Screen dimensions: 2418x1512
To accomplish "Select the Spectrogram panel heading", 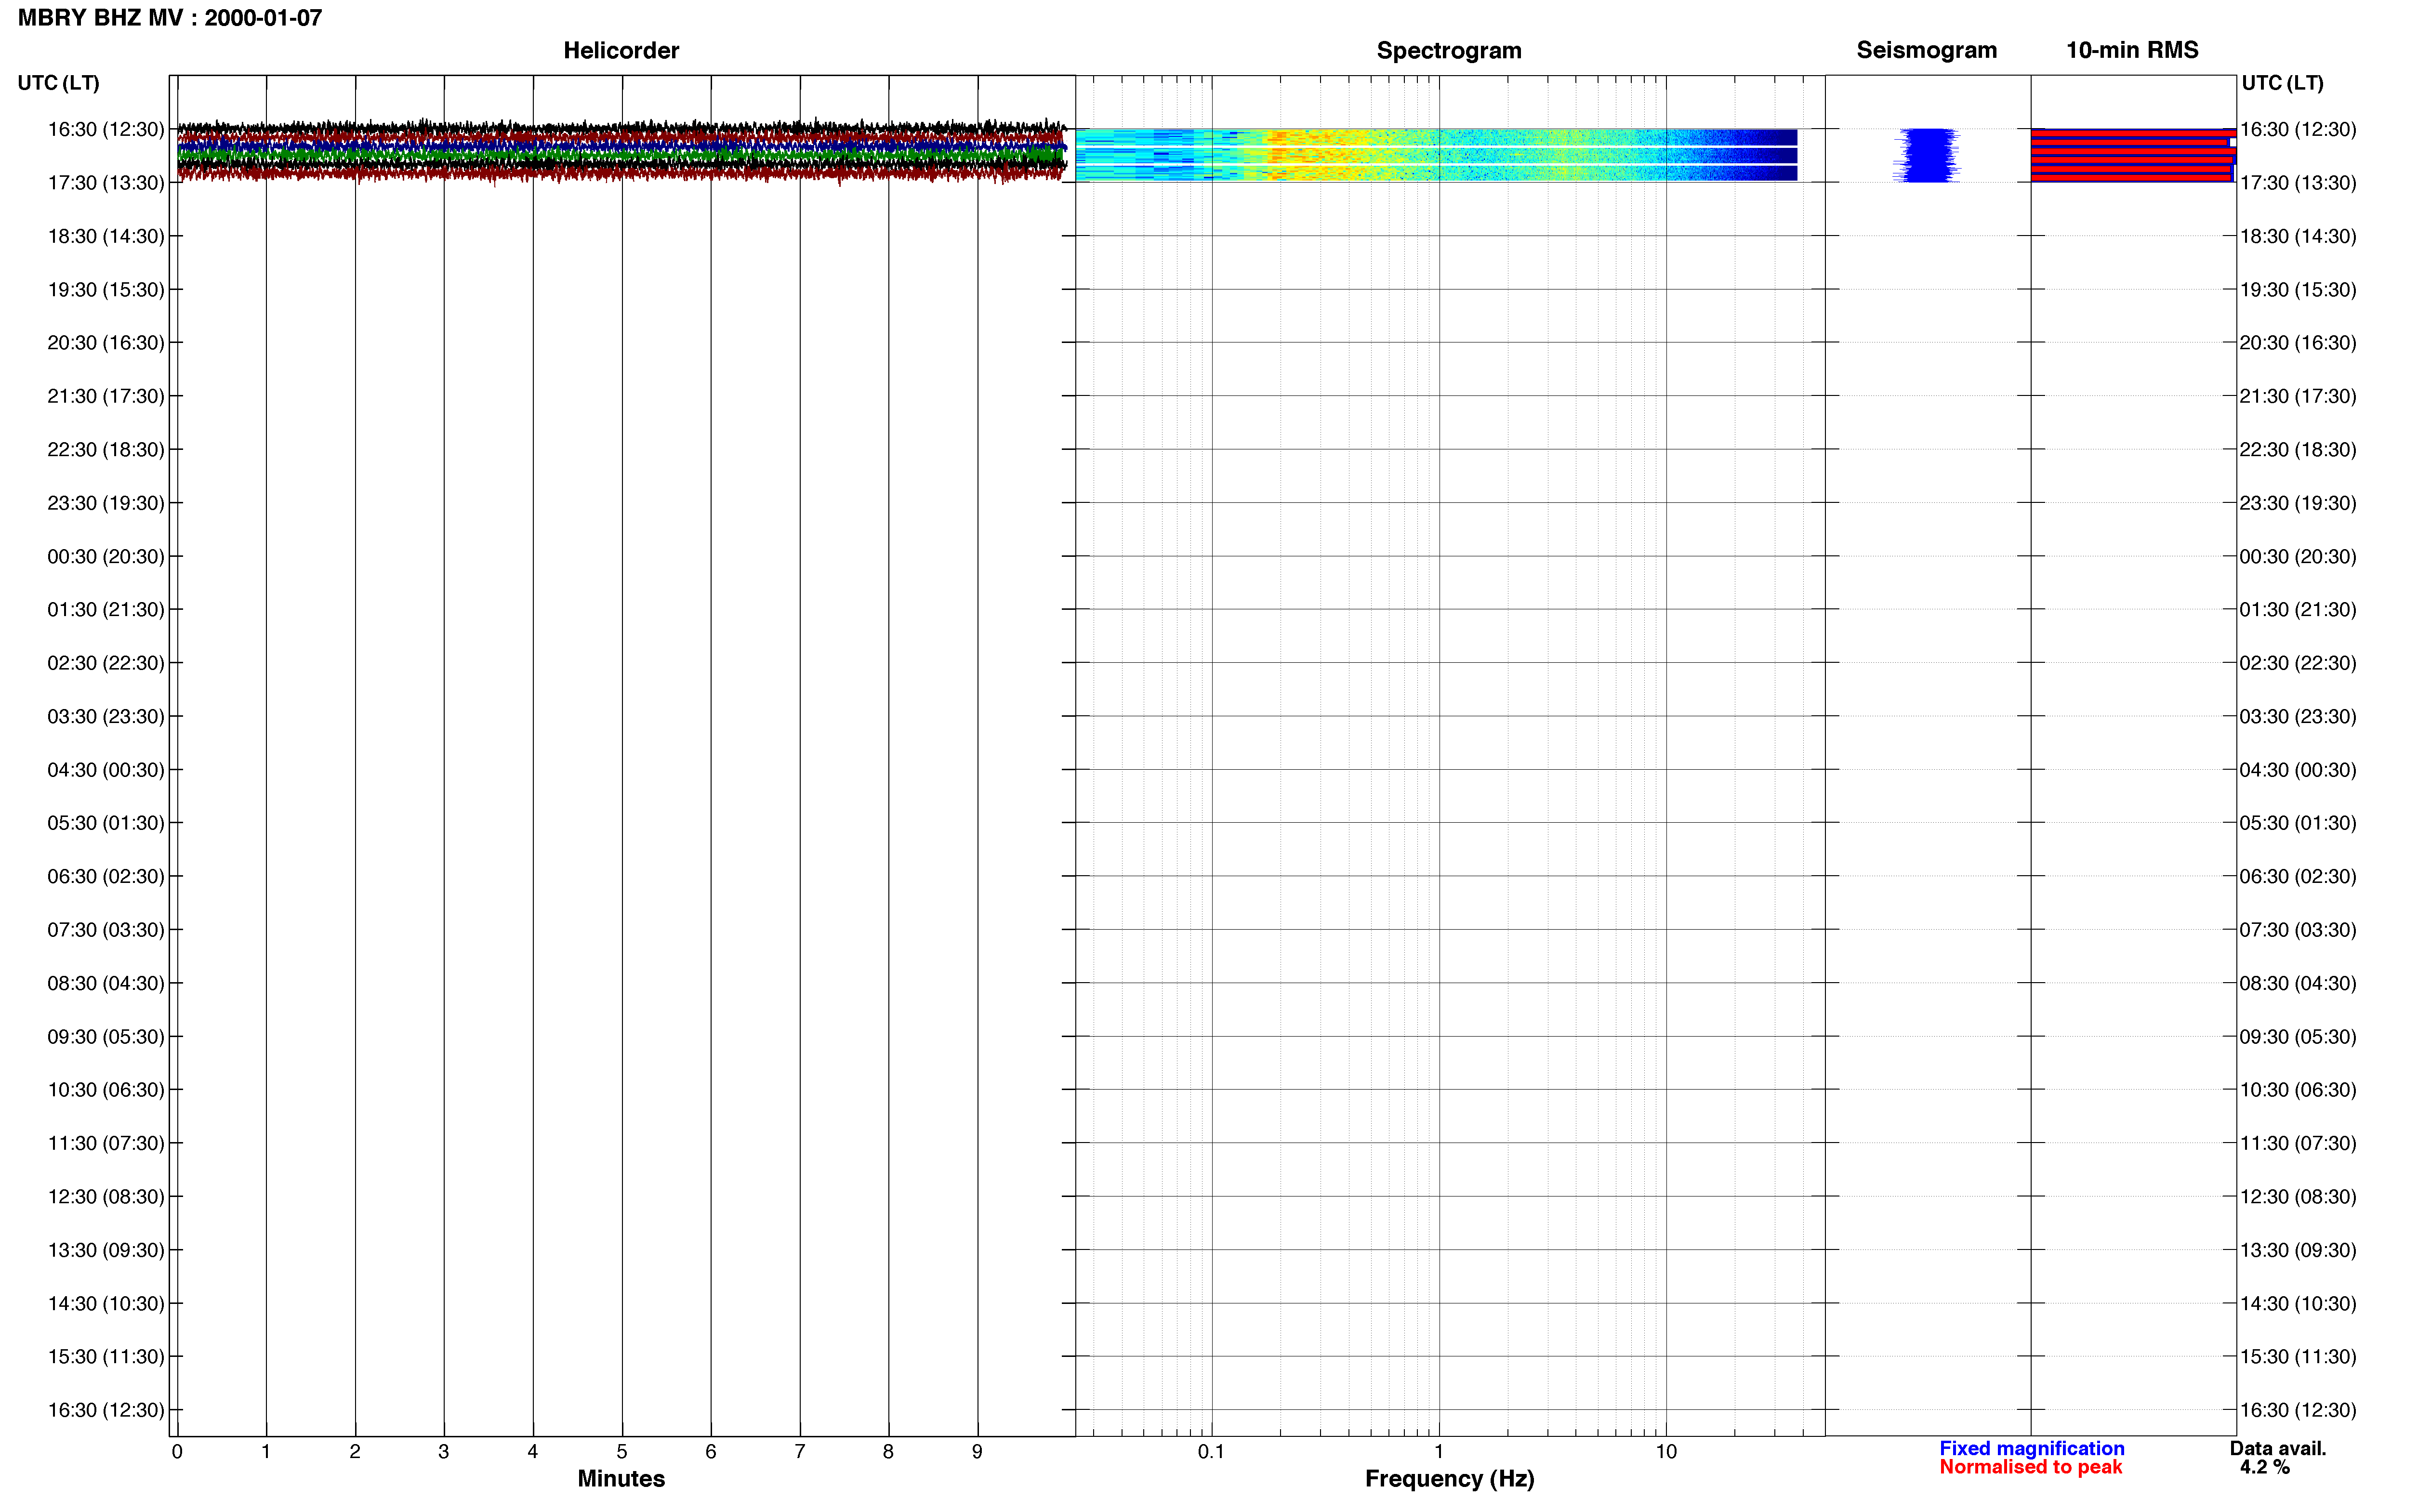I will coord(1449,50).
